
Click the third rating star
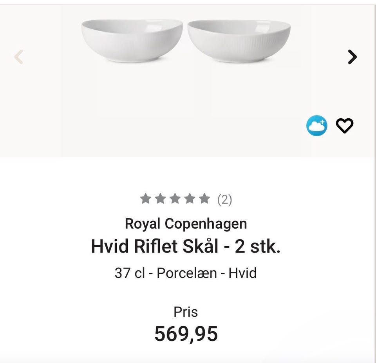(x=175, y=199)
